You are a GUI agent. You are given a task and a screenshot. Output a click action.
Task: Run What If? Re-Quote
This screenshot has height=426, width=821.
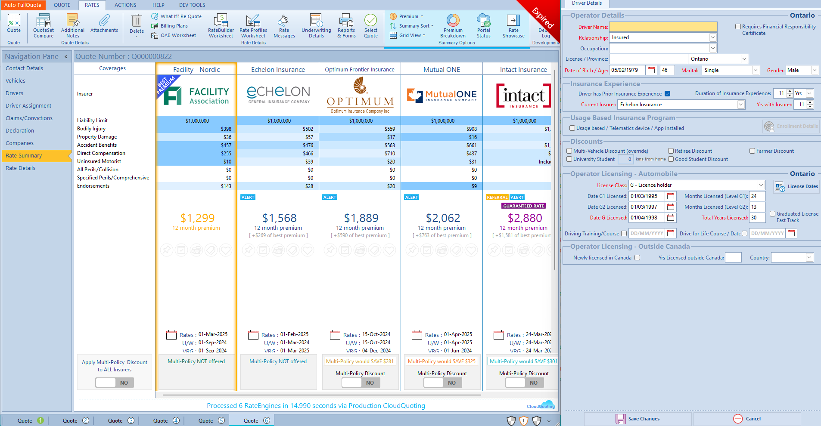pyautogui.click(x=176, y=16)
